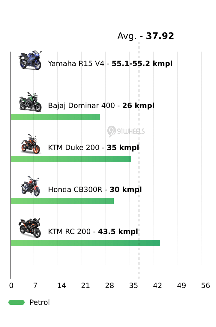Click the Bajaj Dominar 400 bike image
The image size is (216, 327).
click(30, 102)
